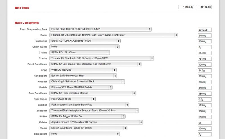Select the Cranks weight field 754.0g
The width and height of the screenshot is (225, 139).
coord(204,59)
